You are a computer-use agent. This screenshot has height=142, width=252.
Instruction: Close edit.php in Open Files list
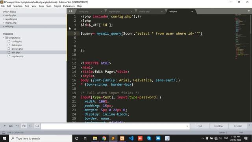click(4, 26)
